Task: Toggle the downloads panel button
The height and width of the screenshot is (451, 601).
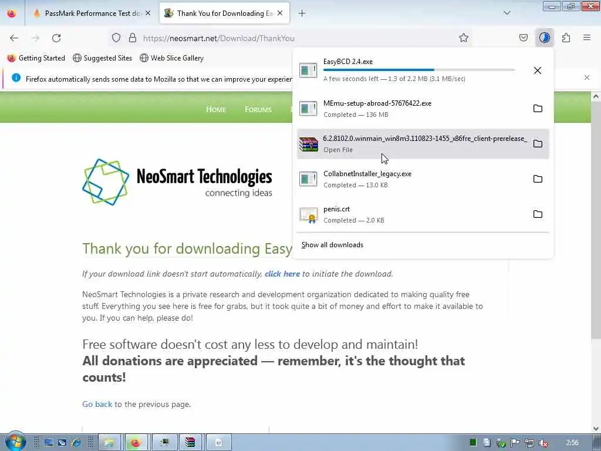Action: pyautogui.click(x=544, y=38)
